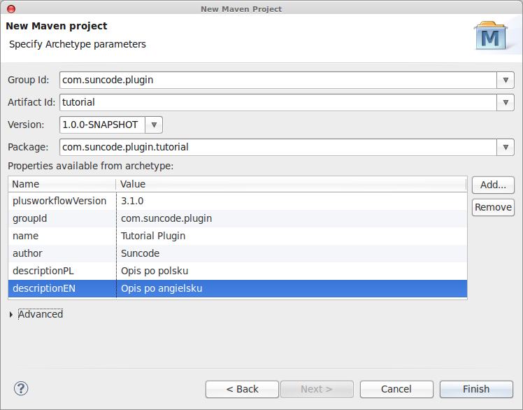This screenshot has height=410, width=523.
Task: Click in the Package text field
Action: coord(278,147)
